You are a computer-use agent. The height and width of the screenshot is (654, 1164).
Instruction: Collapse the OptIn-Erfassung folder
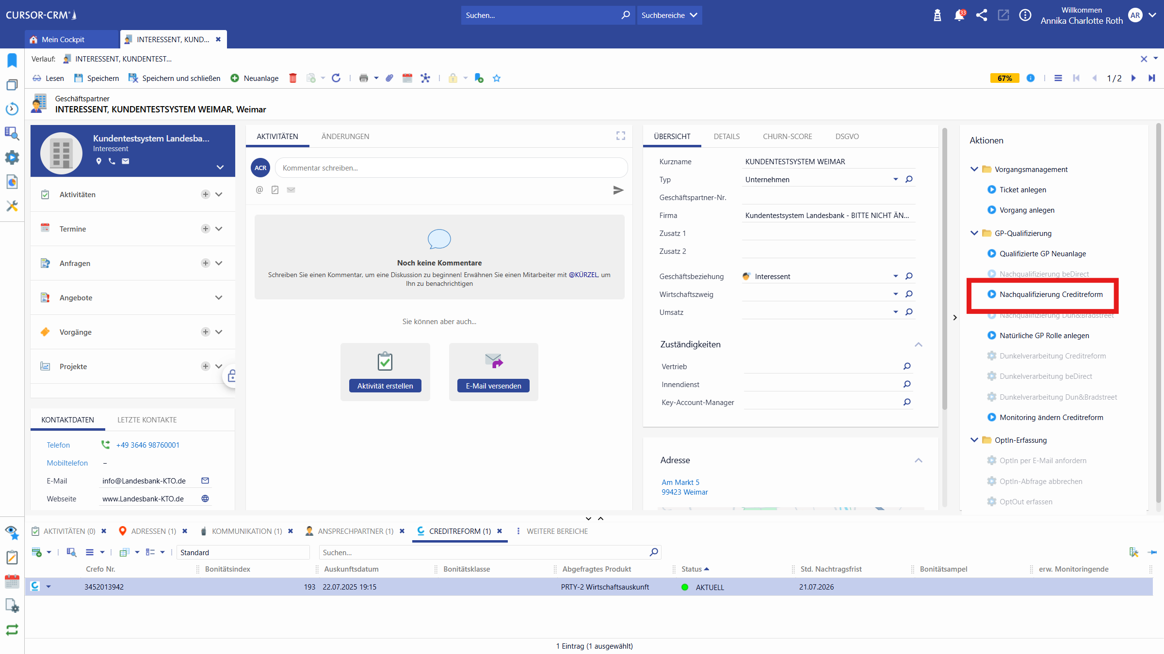974,440
